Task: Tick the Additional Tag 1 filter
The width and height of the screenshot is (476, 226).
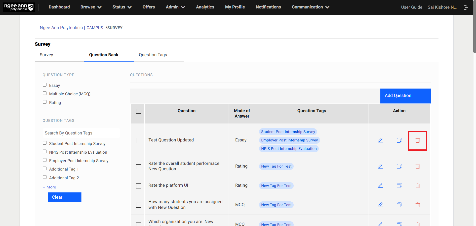Action: pos(45,169)
